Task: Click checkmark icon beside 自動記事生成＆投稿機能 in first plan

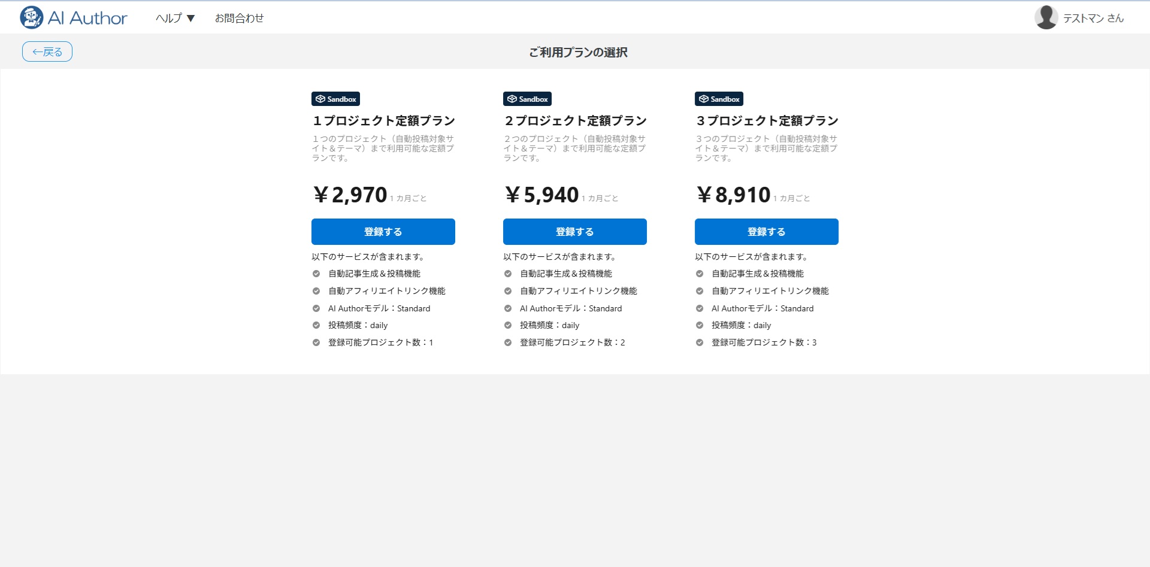Action: 316,274
